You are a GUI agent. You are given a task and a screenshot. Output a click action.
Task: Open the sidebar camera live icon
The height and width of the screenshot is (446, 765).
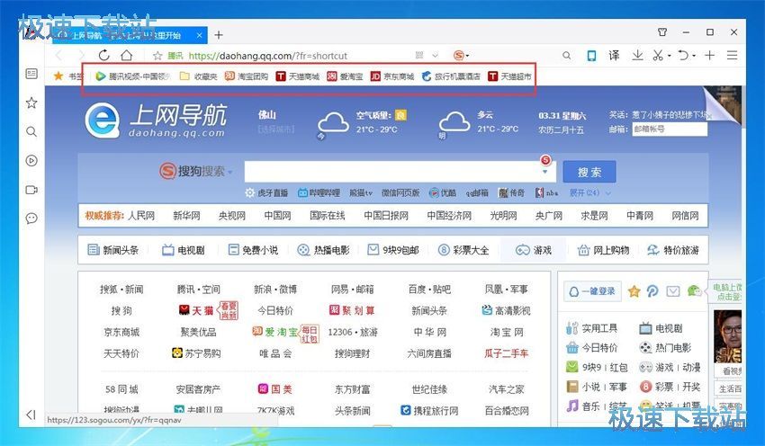coord(31,190)
